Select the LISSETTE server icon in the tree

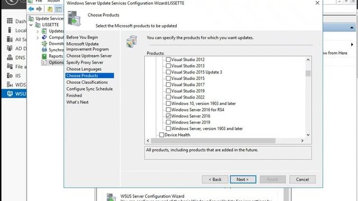pyautogui.click(x=37, y=25)
